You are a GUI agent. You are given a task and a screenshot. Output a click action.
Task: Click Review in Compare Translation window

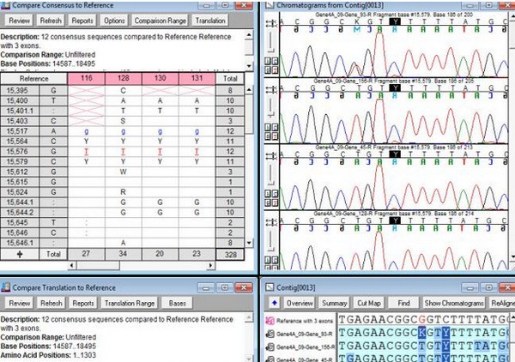pyautogui.click(x=20, y=303)
